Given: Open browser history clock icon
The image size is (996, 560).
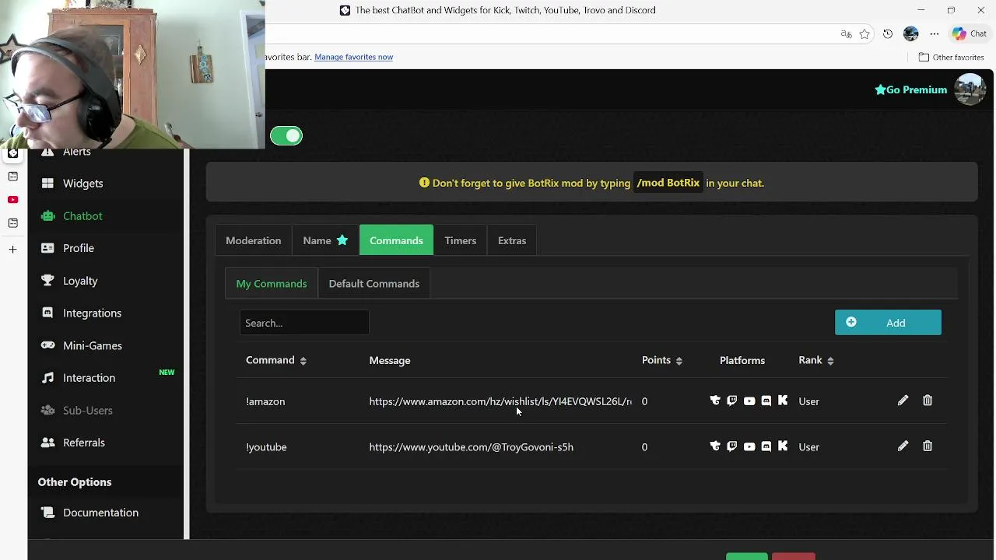Looking at the screenshot, I should point(888,34).
